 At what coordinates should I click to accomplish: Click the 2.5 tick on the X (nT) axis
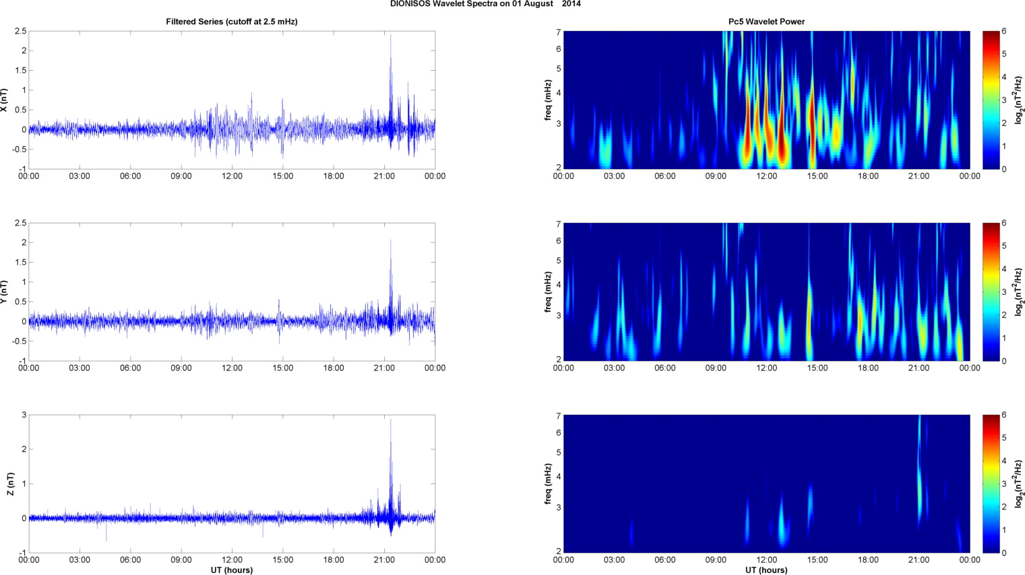[20, 31]
